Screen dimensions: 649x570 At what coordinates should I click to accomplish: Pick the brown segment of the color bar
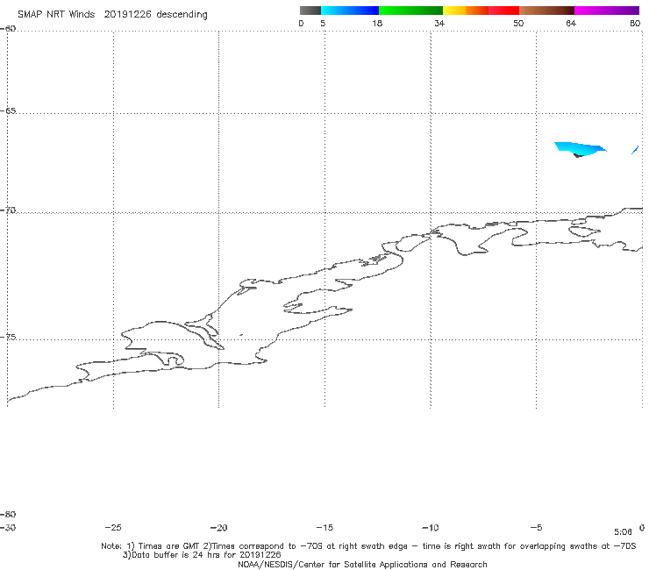pos(546,11)
